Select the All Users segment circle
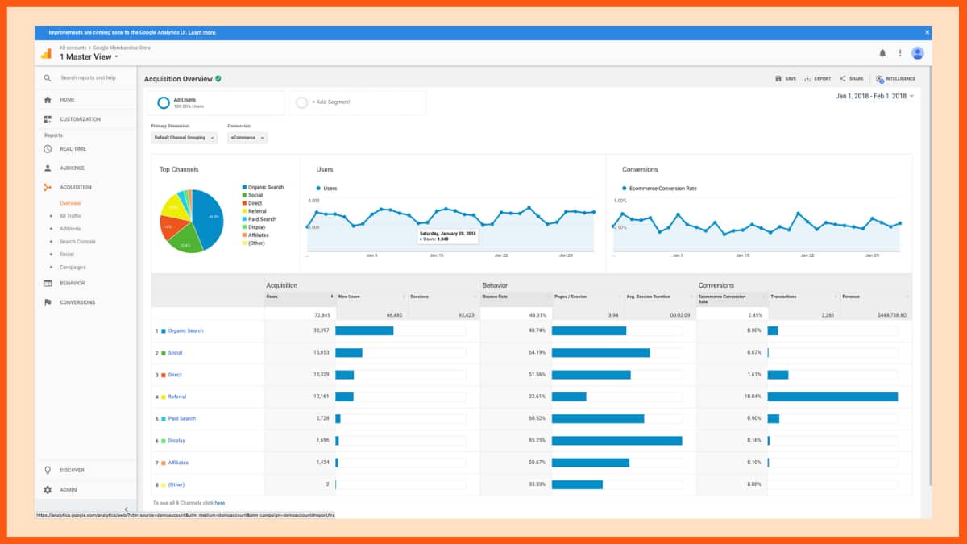967x544 pixels. [165, 102]
